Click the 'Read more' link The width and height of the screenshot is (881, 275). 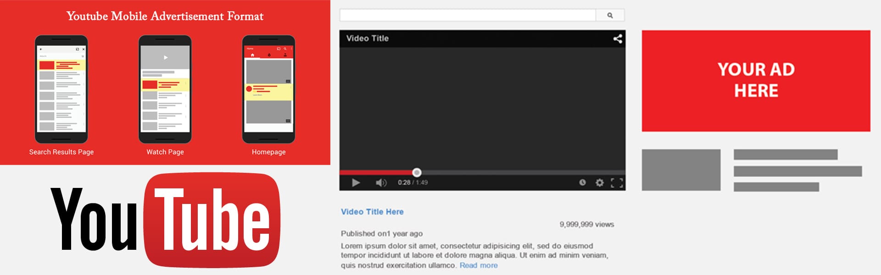click(x=479, y=265)
